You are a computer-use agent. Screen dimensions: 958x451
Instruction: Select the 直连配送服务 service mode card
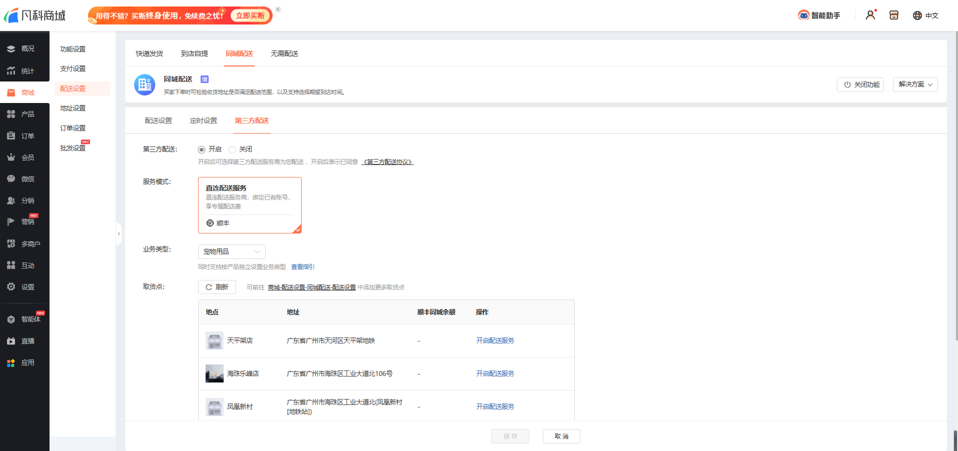[x=250, y=205]
